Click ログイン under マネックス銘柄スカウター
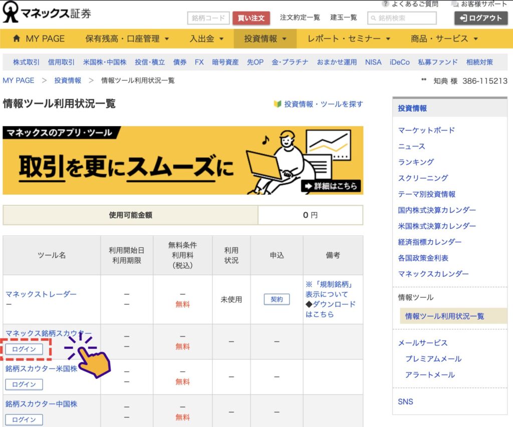 [x=24, y=349]
